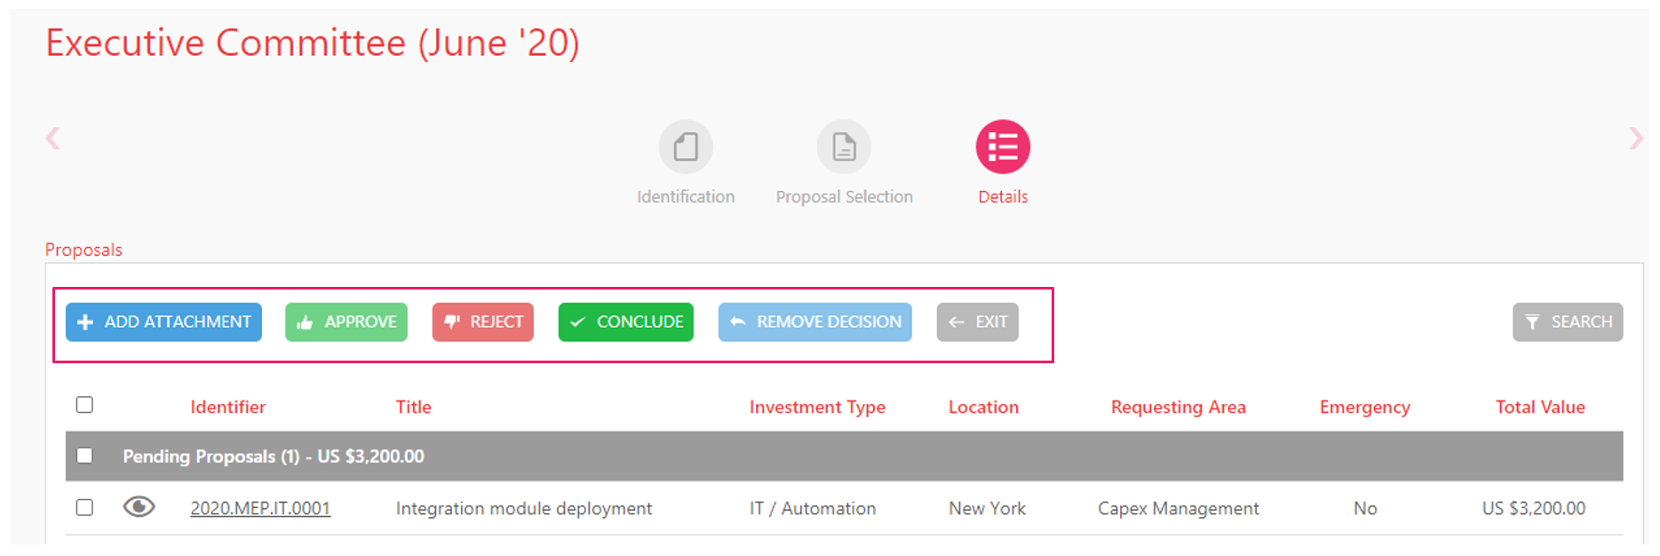View proposal 2020.MEP.IT.0001 via eye icon

[139, 507]
